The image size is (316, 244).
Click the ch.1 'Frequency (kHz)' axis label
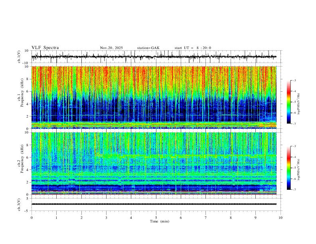pos(22,92)
